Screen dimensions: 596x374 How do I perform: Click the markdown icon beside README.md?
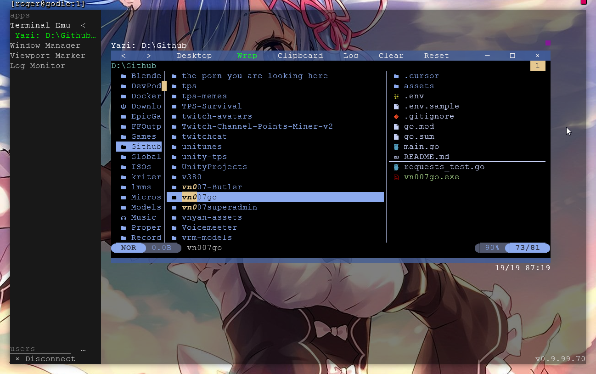[x=396, y=157]
